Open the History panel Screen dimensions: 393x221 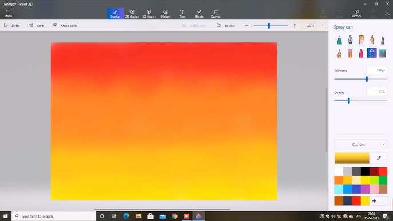click(356, 13)
